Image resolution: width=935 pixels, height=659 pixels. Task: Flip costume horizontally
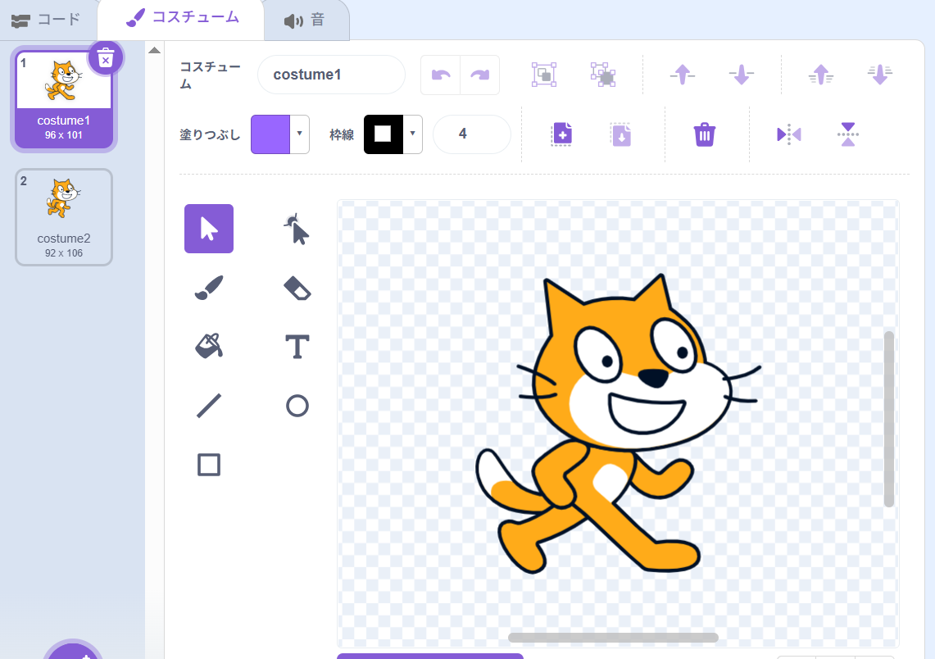pyautogui.click(x=788, y=134)
